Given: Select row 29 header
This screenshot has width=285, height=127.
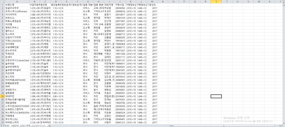Looking at the screenshot, I should coord(2,96).
